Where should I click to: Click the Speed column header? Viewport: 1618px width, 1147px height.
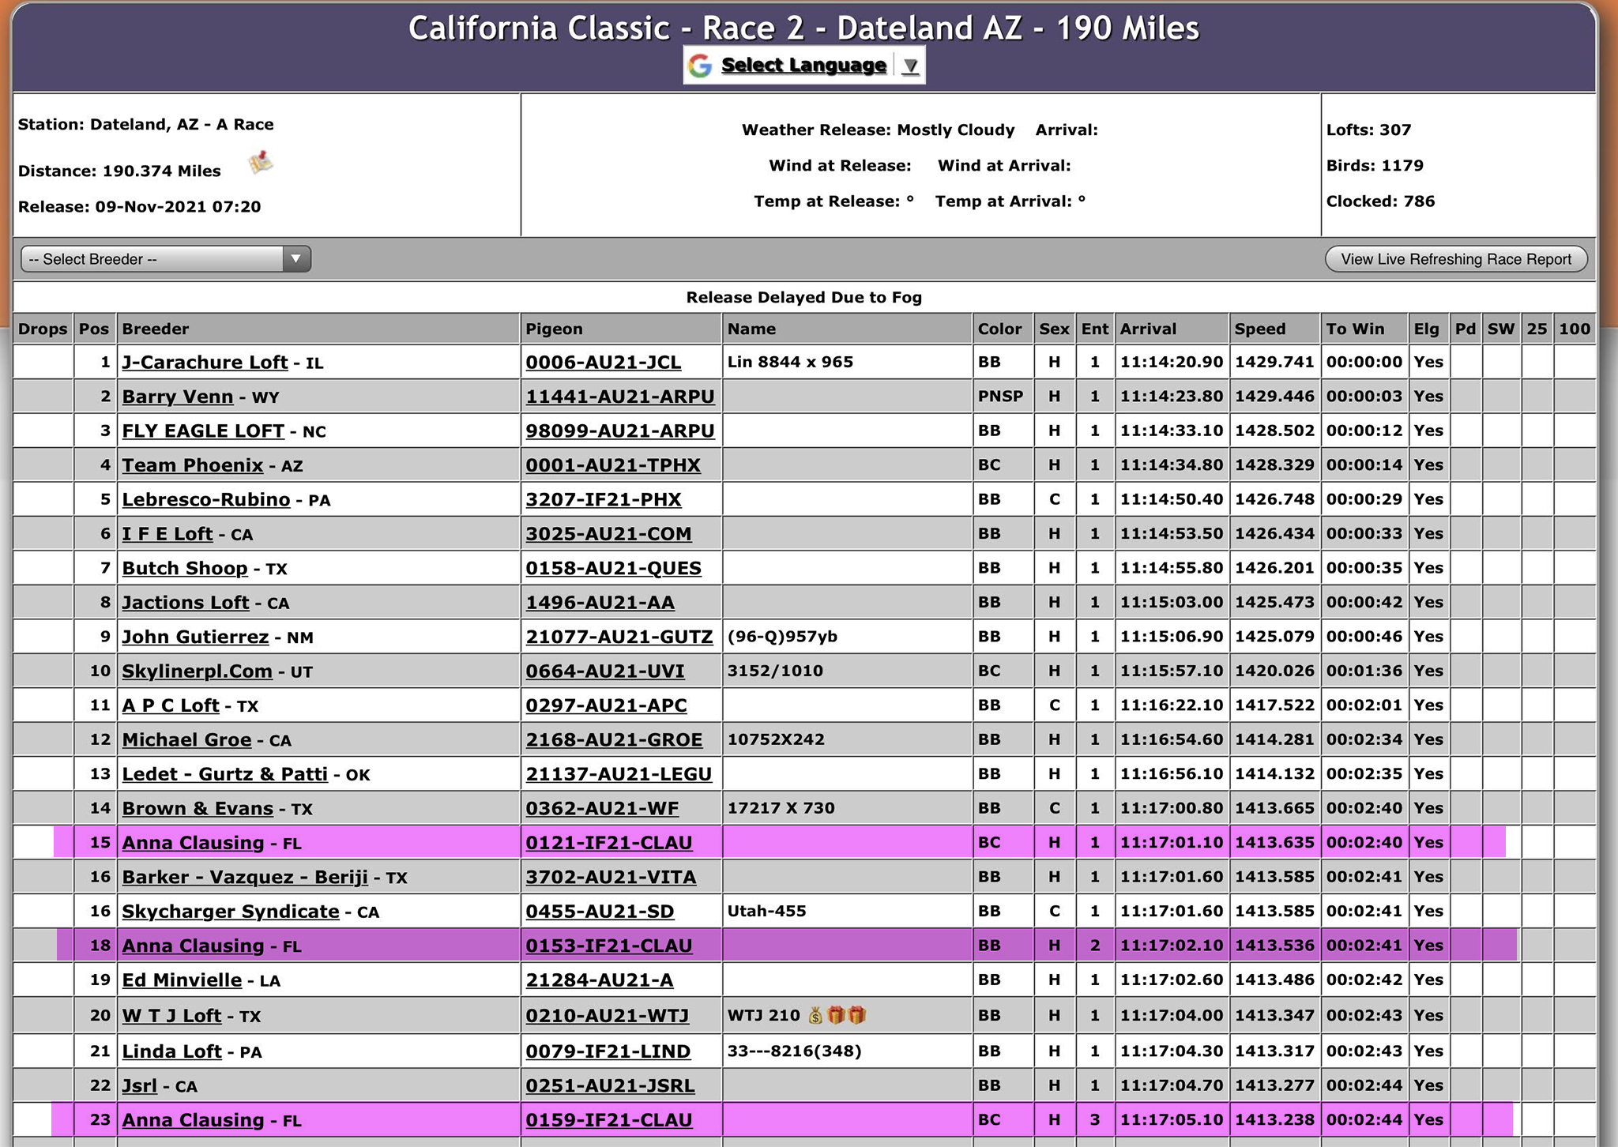(x=1260, y=329)
